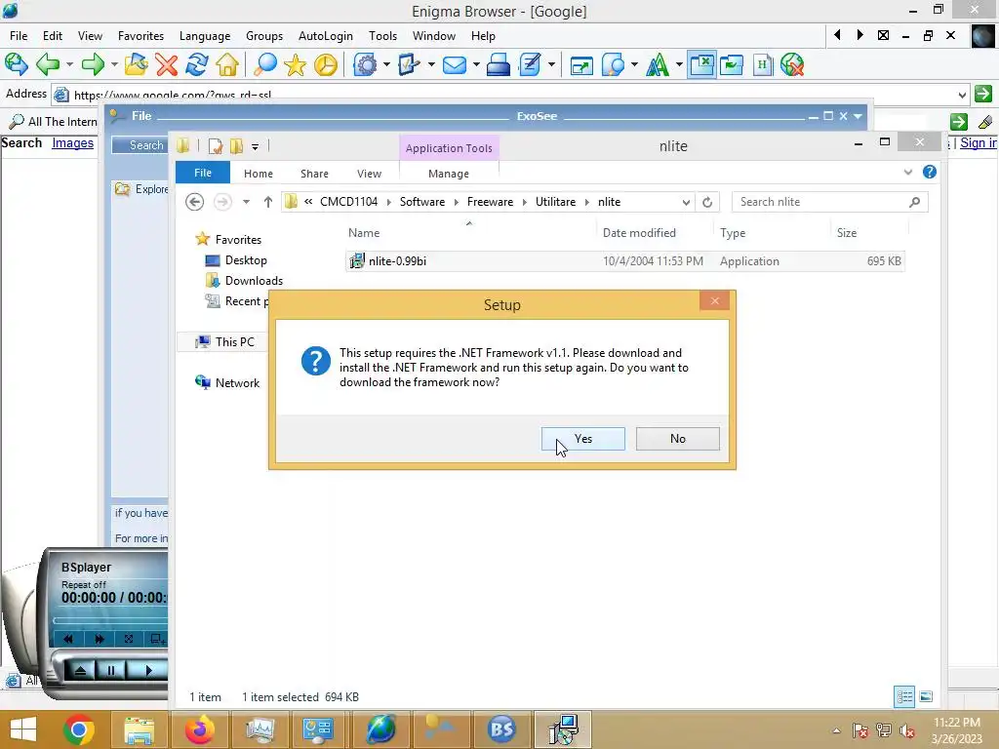Open the Language menu
The width and height of the screenshot is (999, 749).
pyautogui.click(x=205, y=36)
